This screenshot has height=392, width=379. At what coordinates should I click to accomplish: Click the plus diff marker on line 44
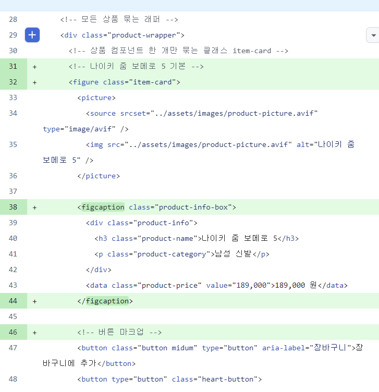(35, 301)
